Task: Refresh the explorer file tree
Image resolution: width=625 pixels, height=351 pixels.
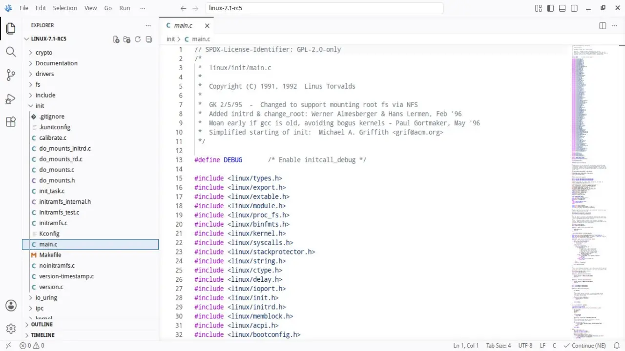Action: [x=138, y=39]
